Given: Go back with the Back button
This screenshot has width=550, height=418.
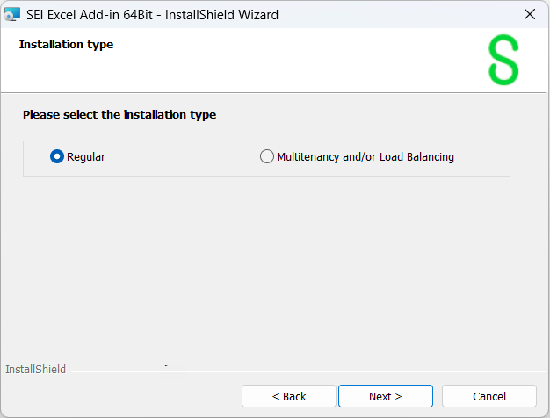Looking at the screenshot, I should 289,396.
